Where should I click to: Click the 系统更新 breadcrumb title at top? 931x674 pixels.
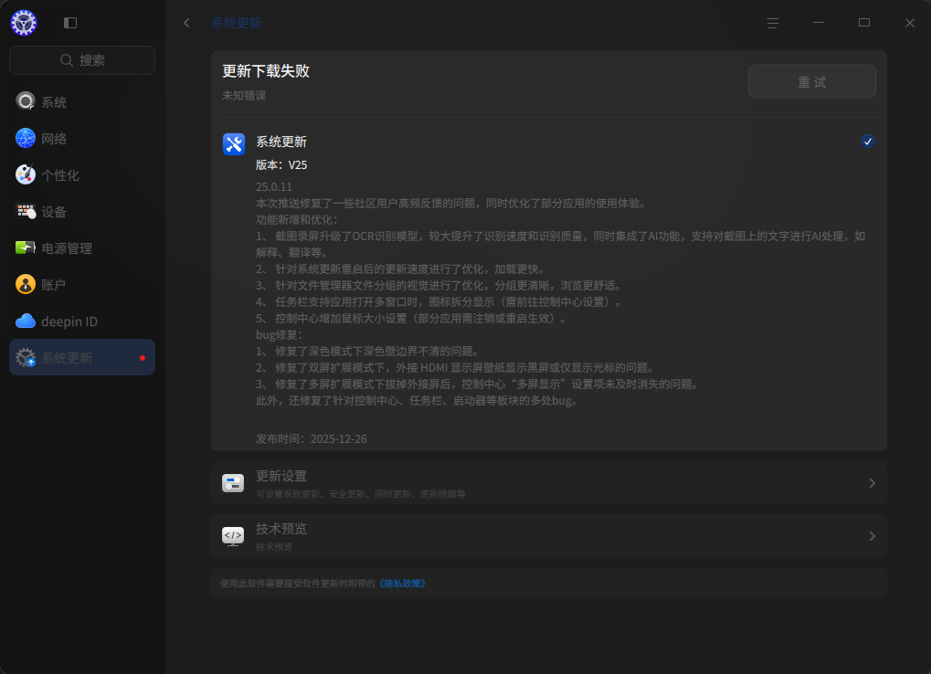coord(236,22)
